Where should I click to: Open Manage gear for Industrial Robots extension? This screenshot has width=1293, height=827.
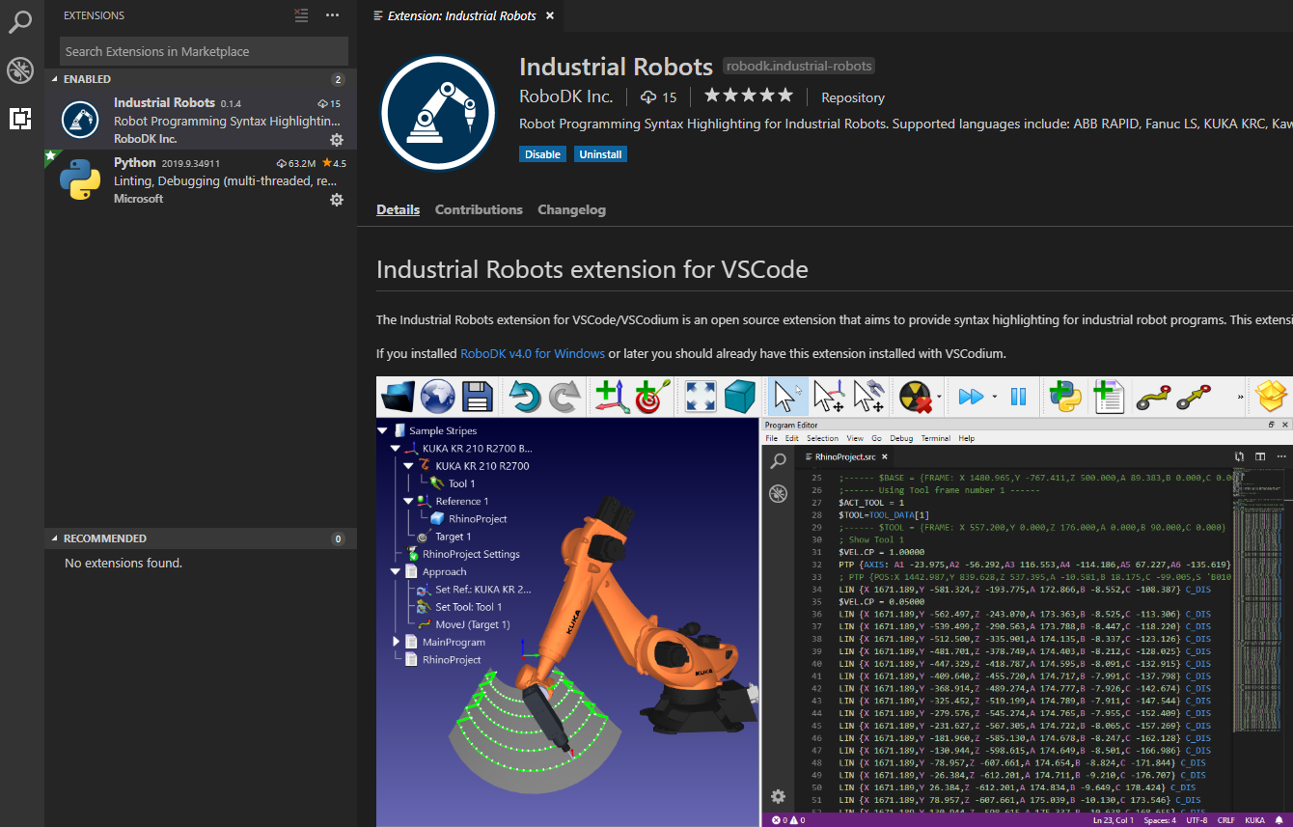point(337,140)
